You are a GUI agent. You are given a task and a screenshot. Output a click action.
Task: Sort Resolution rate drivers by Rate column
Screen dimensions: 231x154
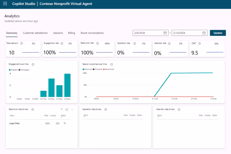46,115
